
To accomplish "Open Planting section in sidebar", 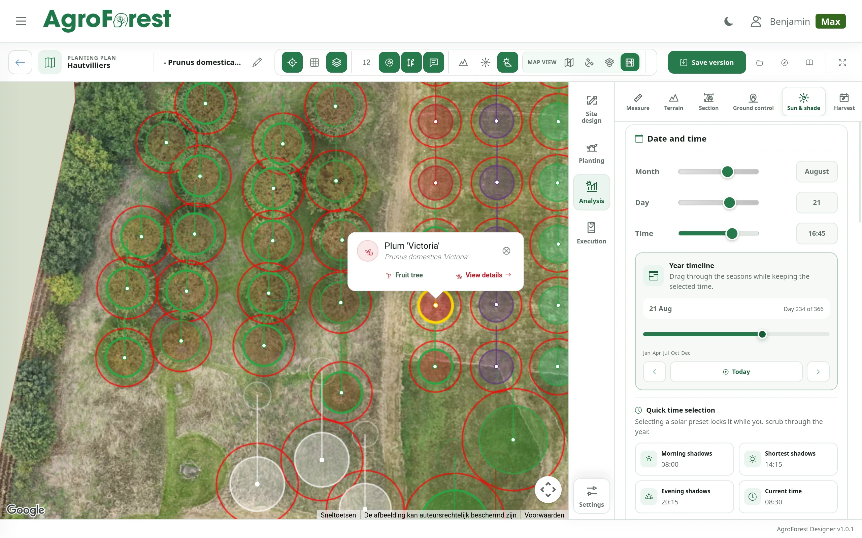I will [x=591, y=153].
